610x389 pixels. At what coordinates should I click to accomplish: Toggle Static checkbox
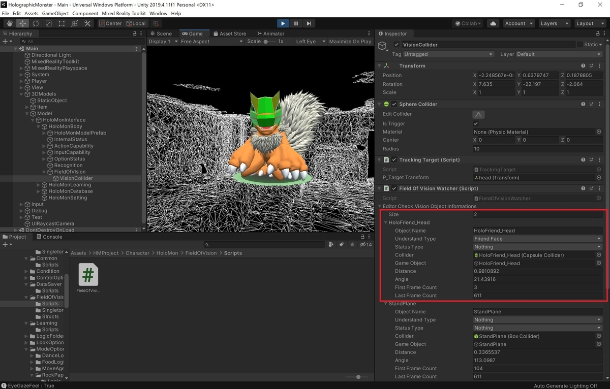tap(579, 45)
